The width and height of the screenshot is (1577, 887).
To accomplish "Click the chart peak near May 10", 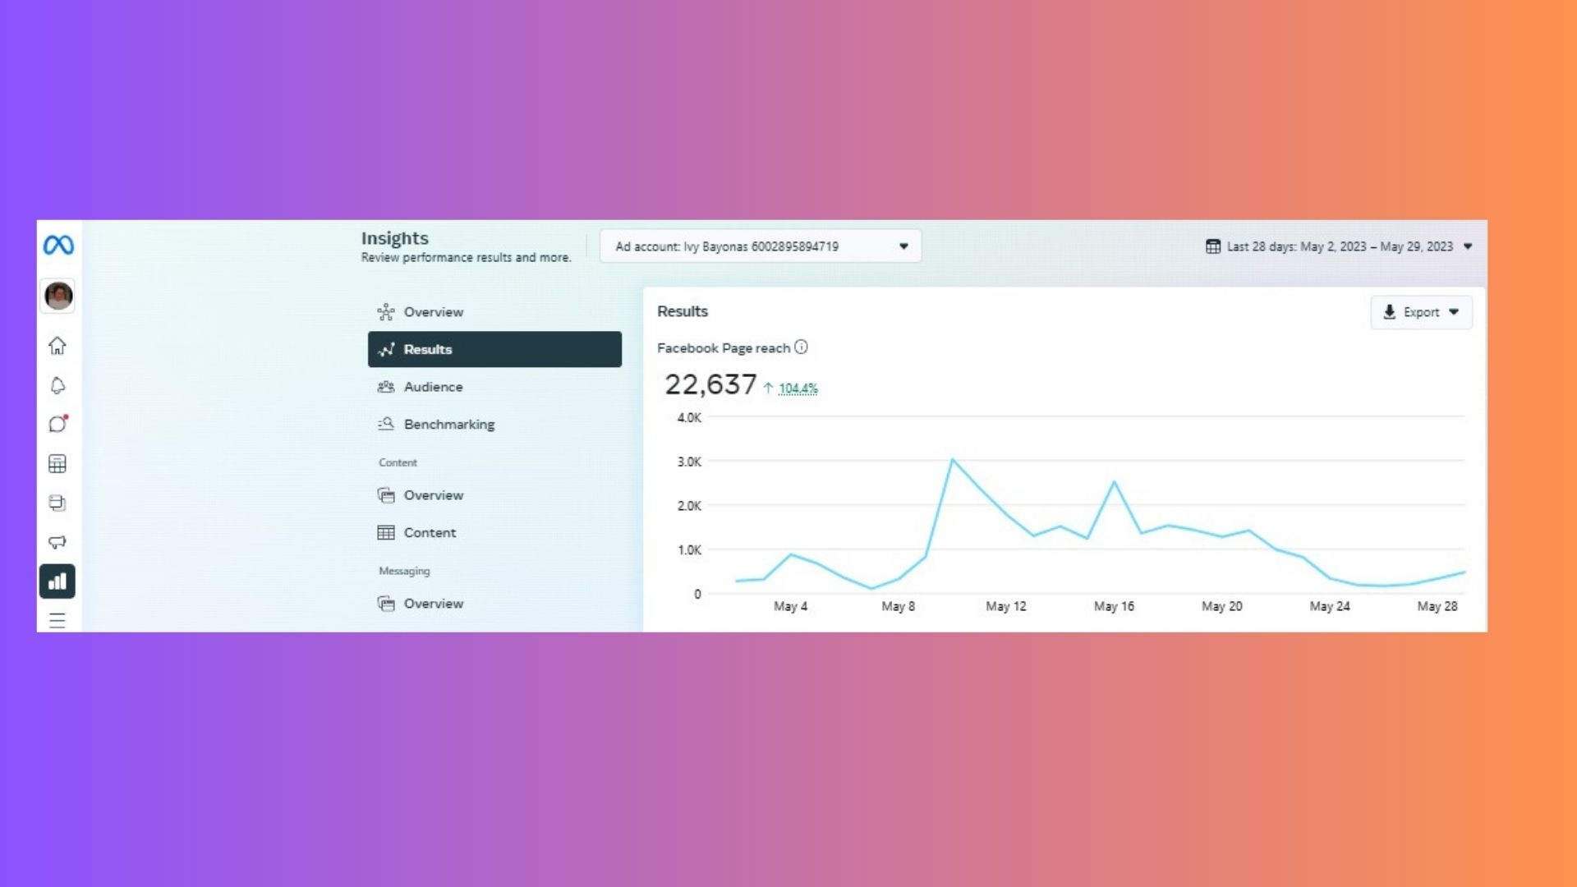I will click(x=952, y=460).
